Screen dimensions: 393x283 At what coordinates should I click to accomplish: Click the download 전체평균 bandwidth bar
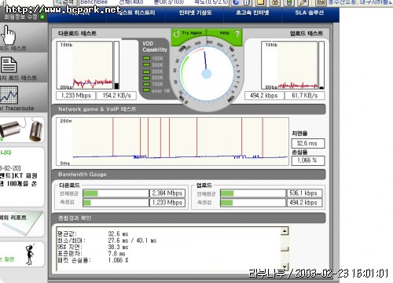coord(116,193)
